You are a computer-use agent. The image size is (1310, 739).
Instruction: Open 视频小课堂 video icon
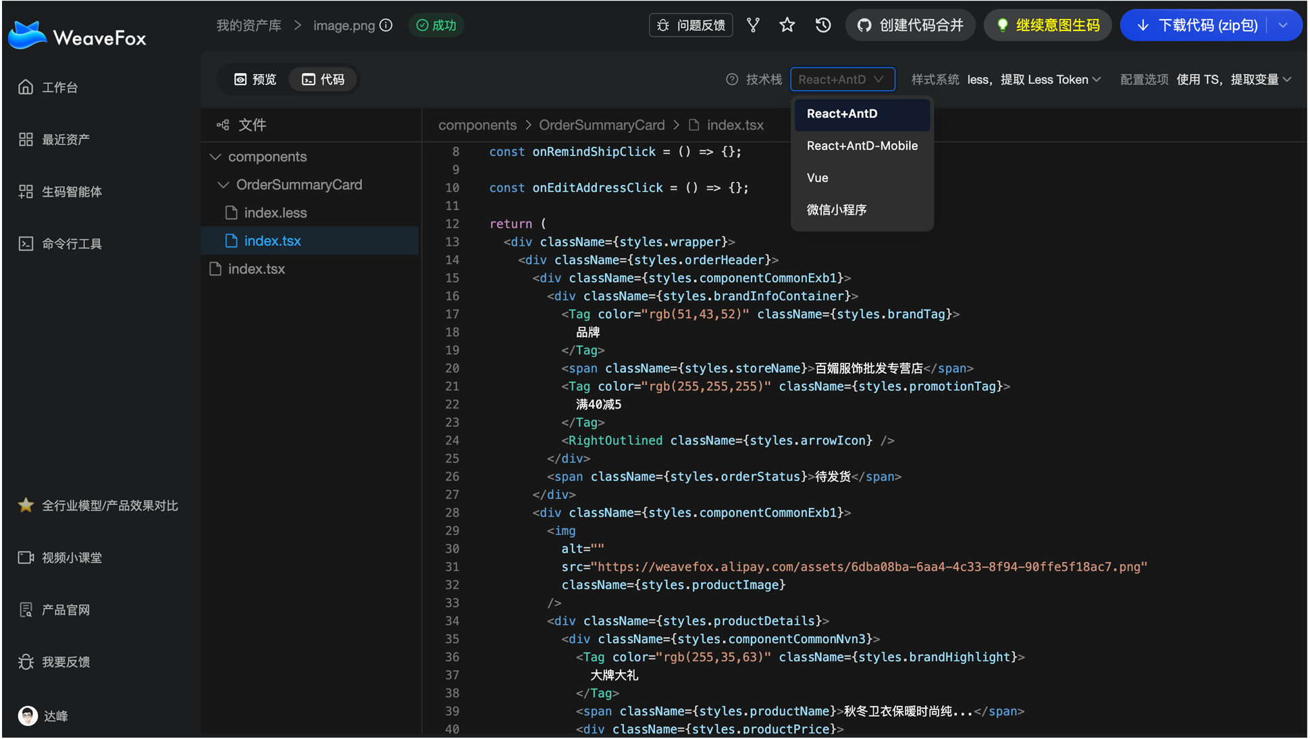[x=26, y=557]
